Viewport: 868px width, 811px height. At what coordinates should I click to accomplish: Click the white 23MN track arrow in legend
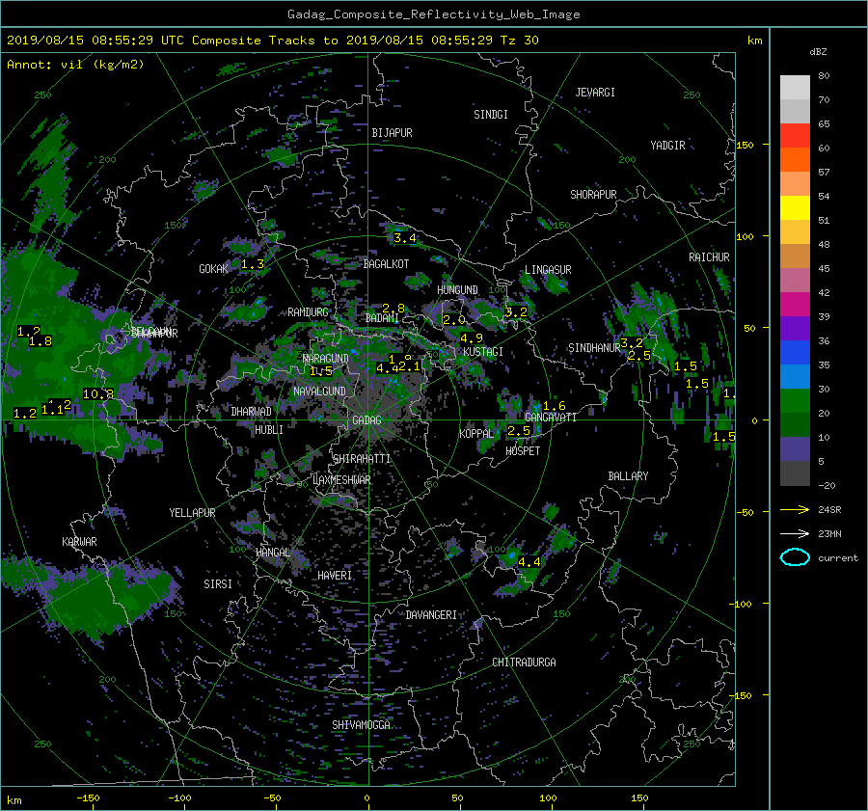(795, 533)
